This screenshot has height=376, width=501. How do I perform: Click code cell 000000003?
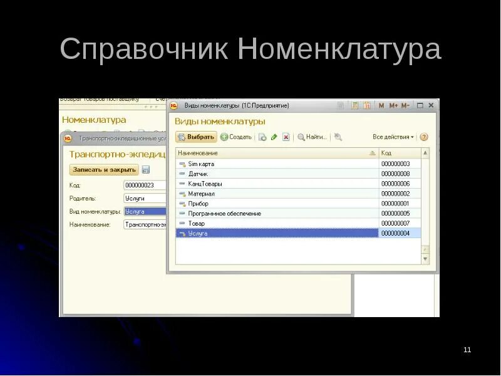400,164
